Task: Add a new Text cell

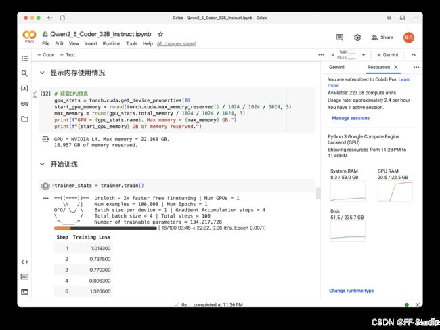Action: click(x=67, y=55)
